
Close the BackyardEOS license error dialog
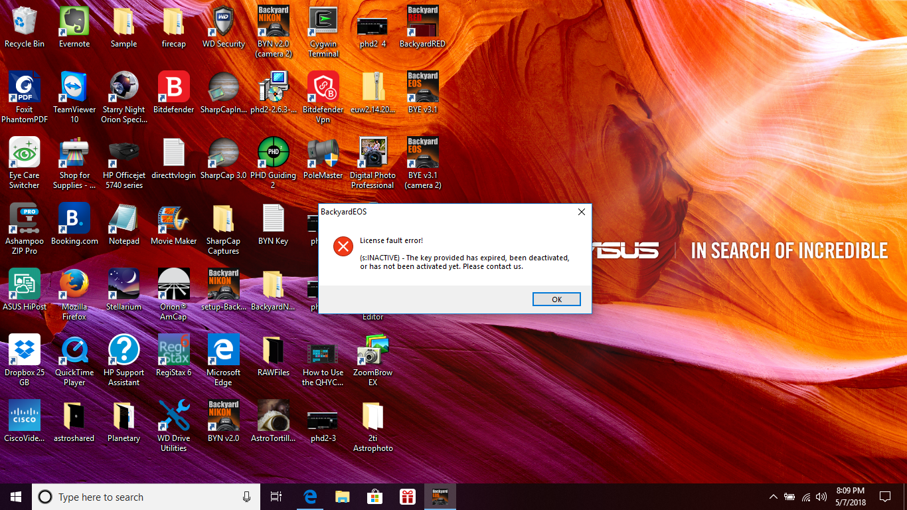tap(581, 212)
